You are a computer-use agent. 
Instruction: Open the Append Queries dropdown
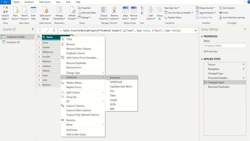tap(206, 13)
